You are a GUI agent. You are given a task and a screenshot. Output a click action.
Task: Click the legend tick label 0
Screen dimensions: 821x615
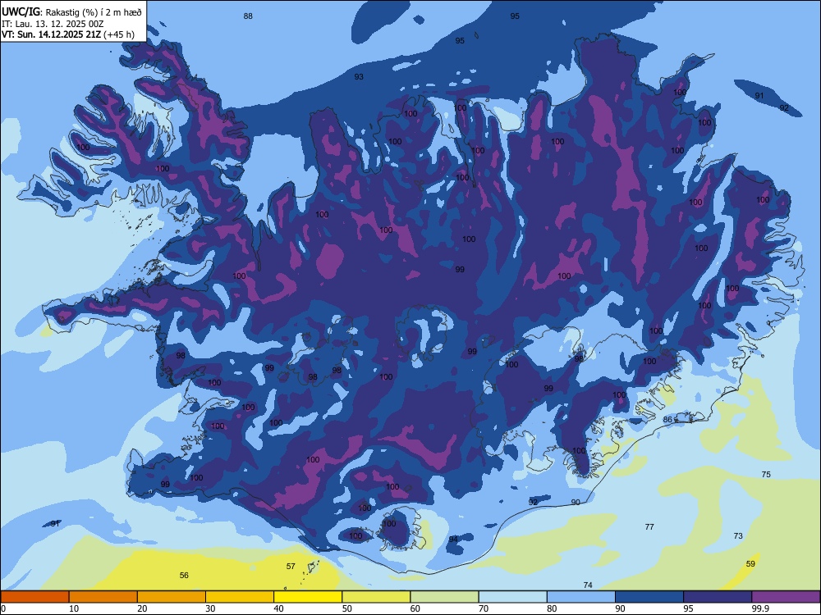[x=3, y=608]
